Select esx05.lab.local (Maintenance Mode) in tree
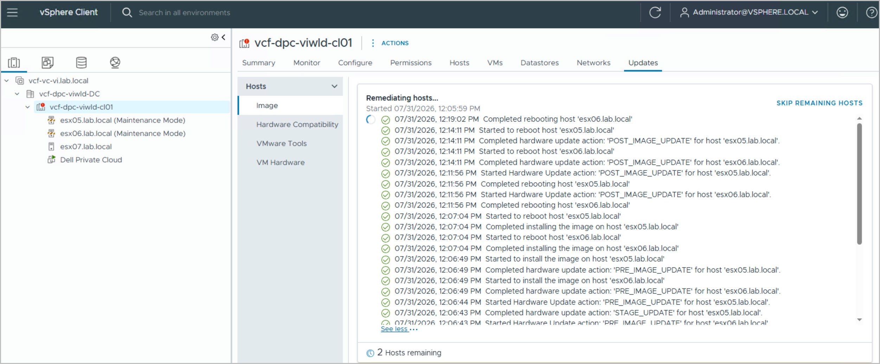Viewport: 880px width, 364px height. [x=122, y=120]
